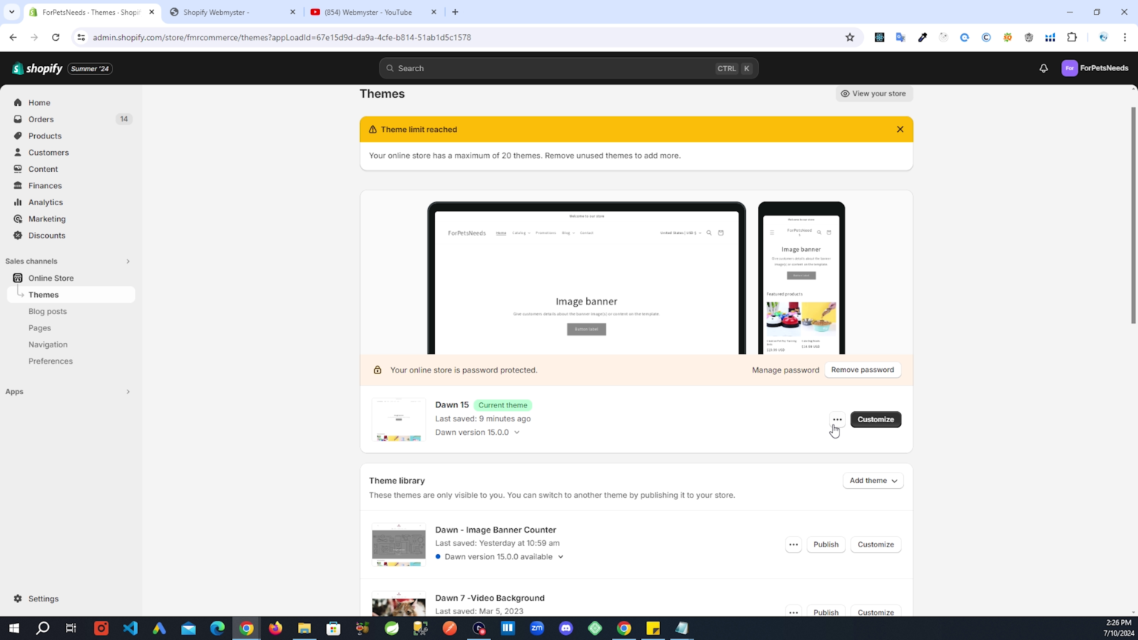Go to Home in sidebar
This screenshot has height=640, width=1138.
point(71,103)
